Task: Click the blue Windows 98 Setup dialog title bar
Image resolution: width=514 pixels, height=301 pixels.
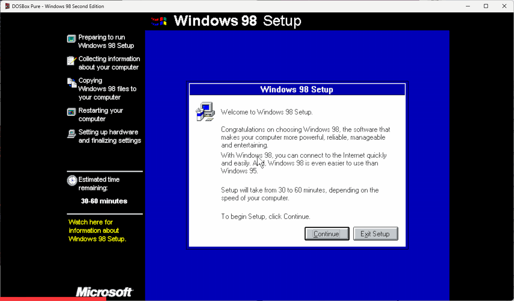Action: [297, 89]
